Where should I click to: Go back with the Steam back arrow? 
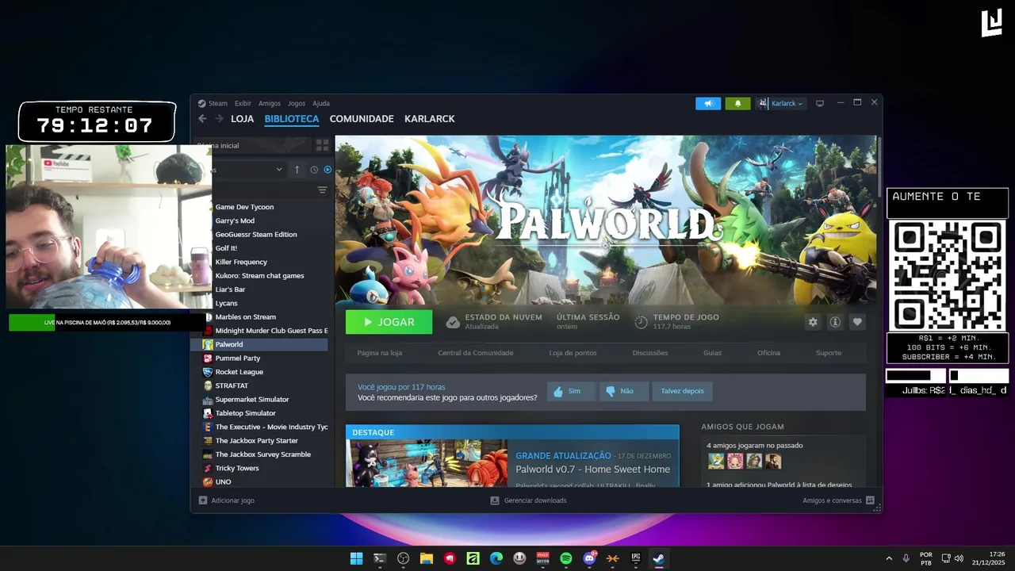[x=202, y=119]
